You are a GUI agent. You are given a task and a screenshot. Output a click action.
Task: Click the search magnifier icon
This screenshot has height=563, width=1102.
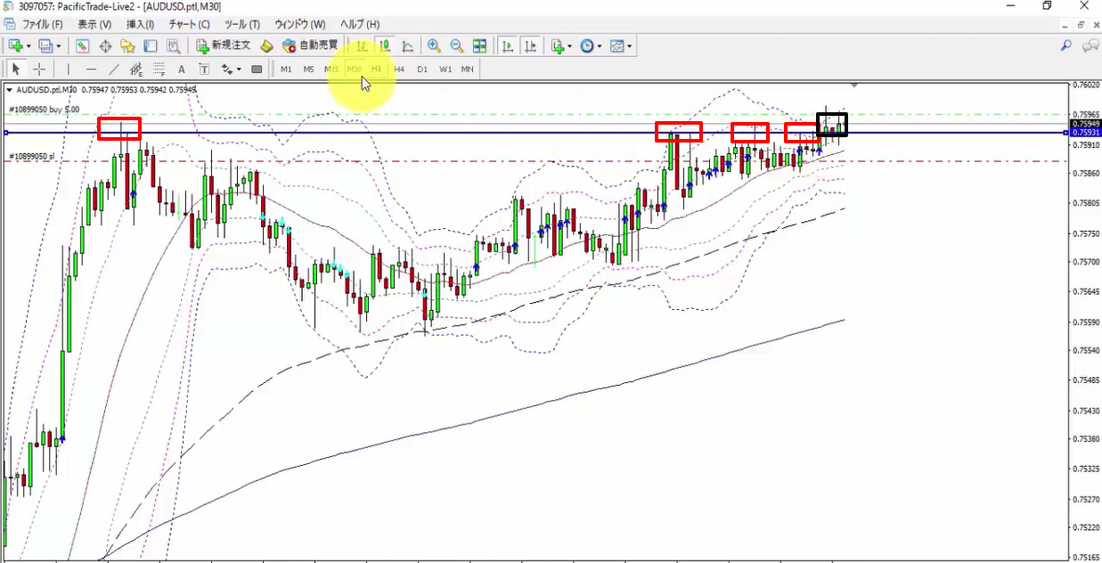[1066, 45]
